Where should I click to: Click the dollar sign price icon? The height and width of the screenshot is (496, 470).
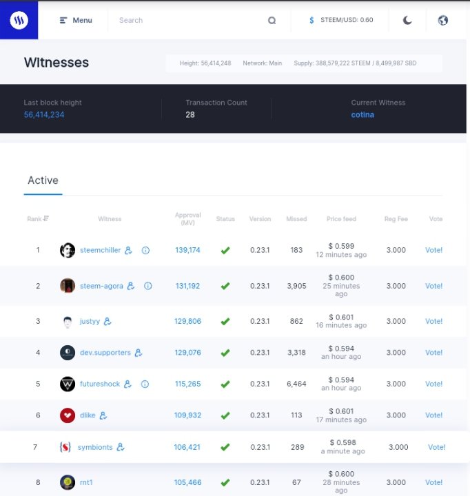tap(311, 20)
